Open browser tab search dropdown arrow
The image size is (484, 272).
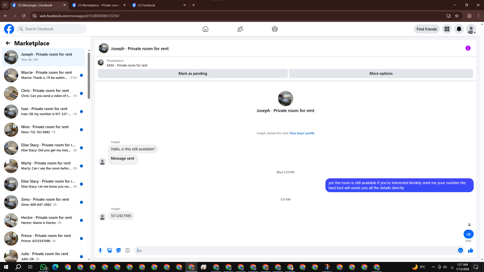pos(5,5)
